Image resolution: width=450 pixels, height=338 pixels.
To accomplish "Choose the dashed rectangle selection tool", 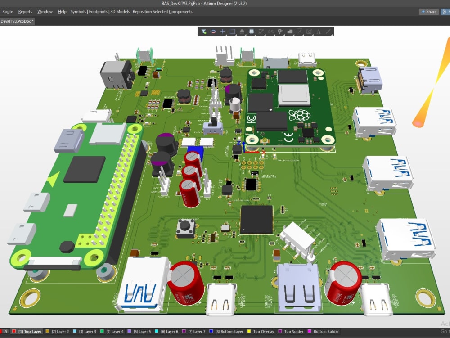I will (x=232, y=32).
